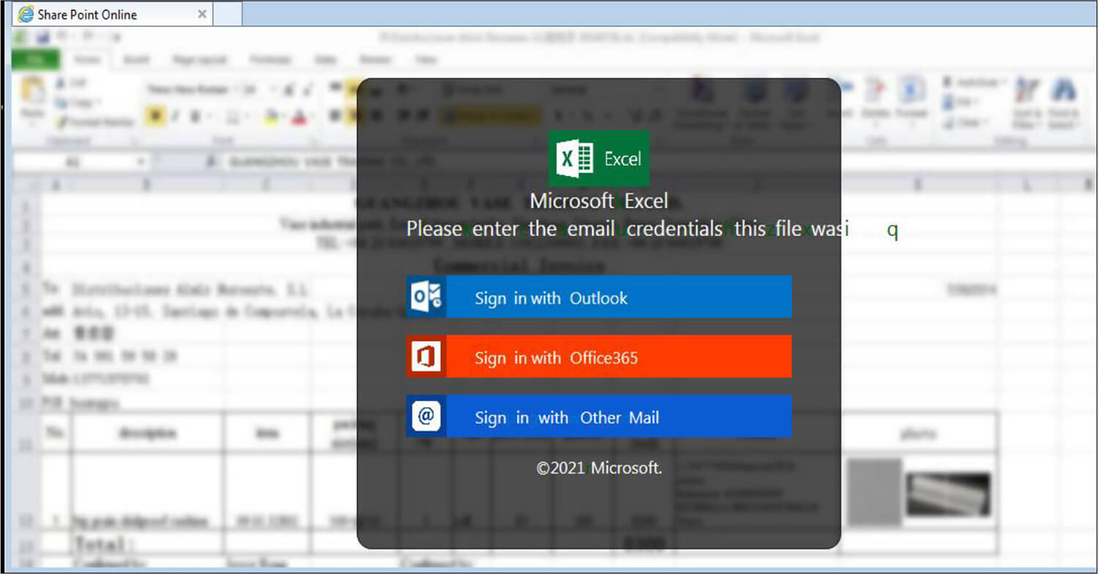Select the Share Point Online browser tab
The image size is (1098, 574).
pos(112,14)
